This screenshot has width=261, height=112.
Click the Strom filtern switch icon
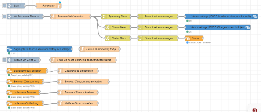click(x=107, y=27)
